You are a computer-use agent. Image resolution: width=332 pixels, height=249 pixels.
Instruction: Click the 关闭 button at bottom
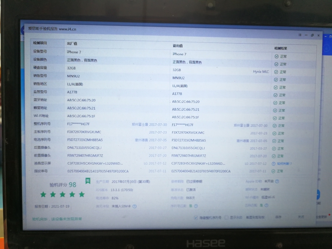coord(301,217)
